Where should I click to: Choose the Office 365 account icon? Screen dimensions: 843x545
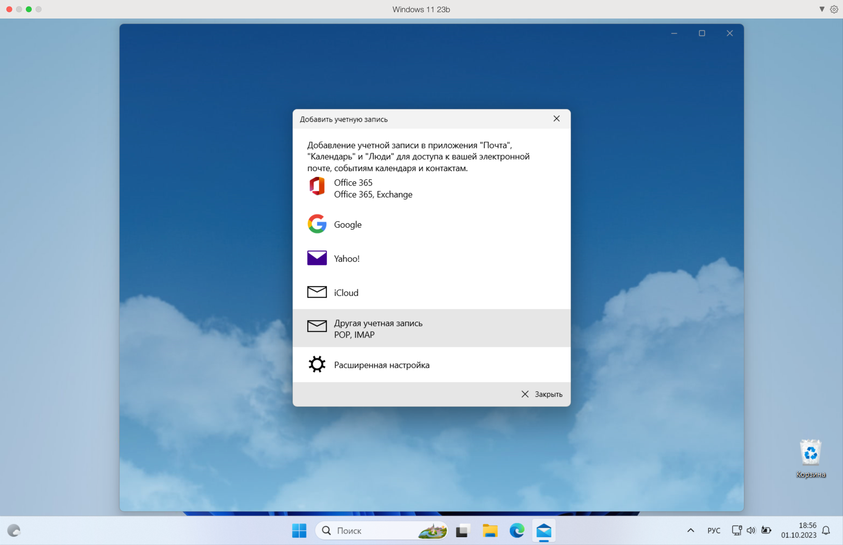tap(317, 186)
